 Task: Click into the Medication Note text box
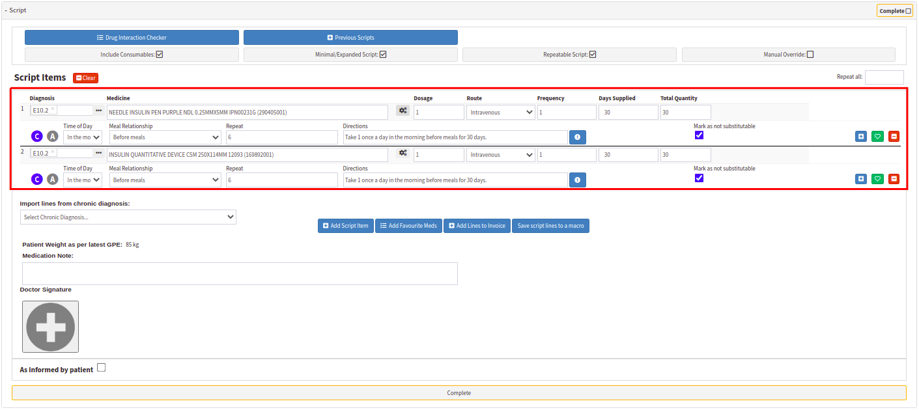(240, 273)
